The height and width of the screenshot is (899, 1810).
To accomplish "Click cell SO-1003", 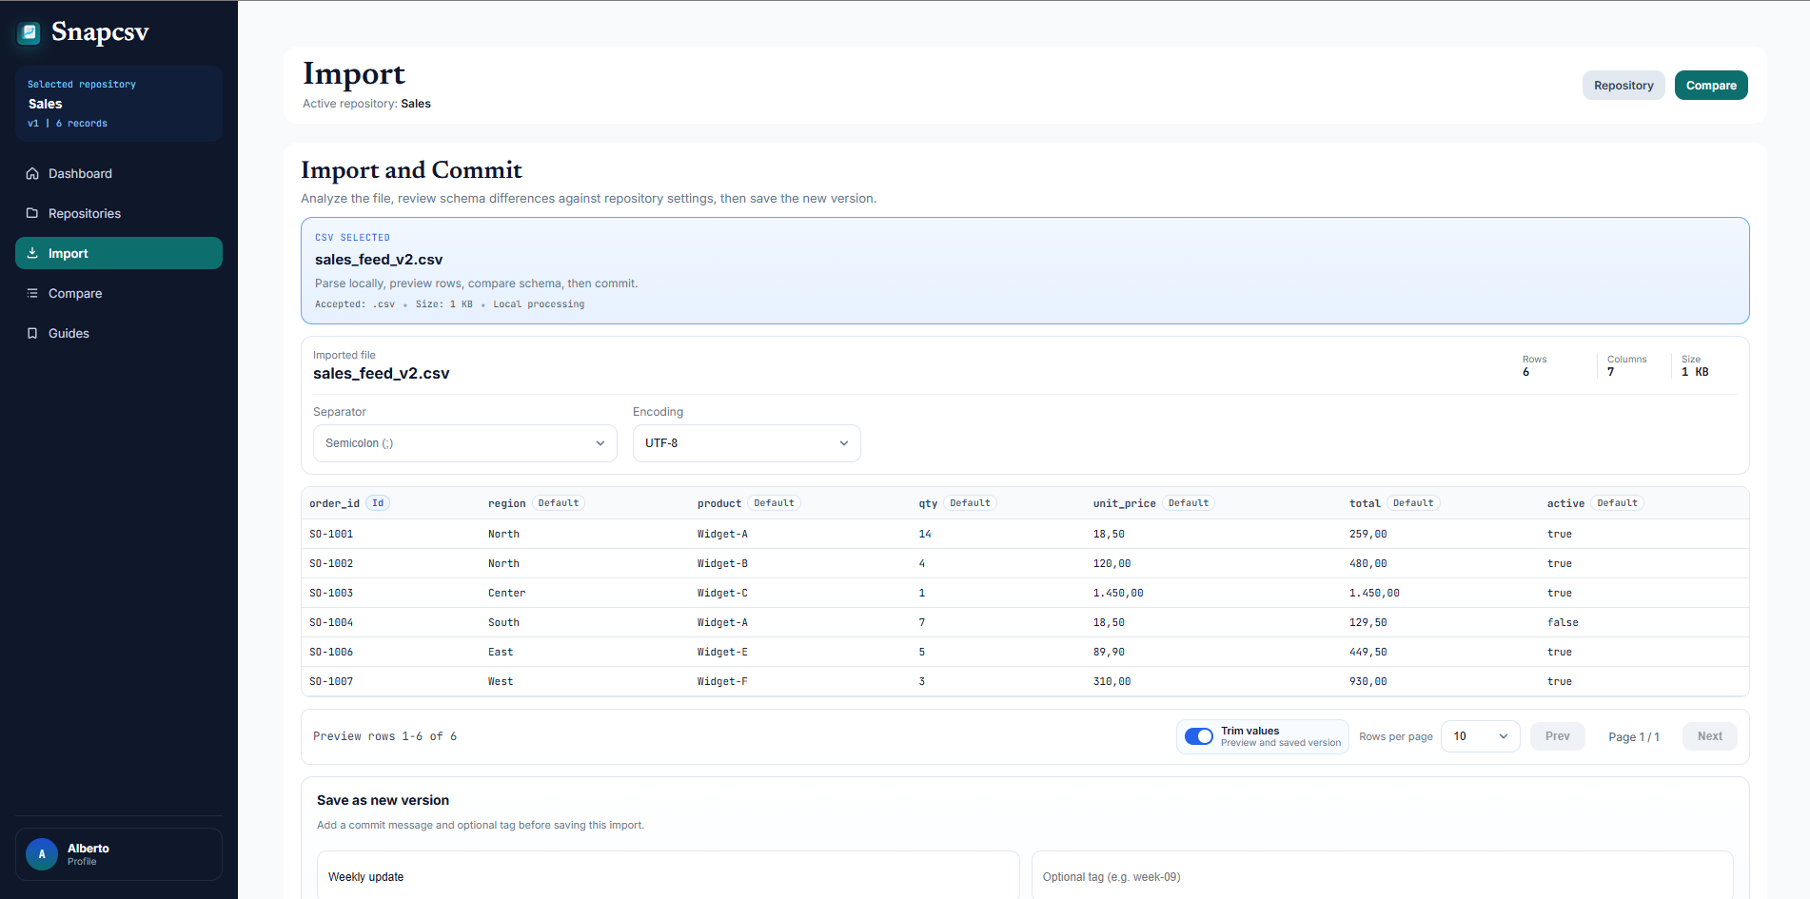I will point(331,594).
